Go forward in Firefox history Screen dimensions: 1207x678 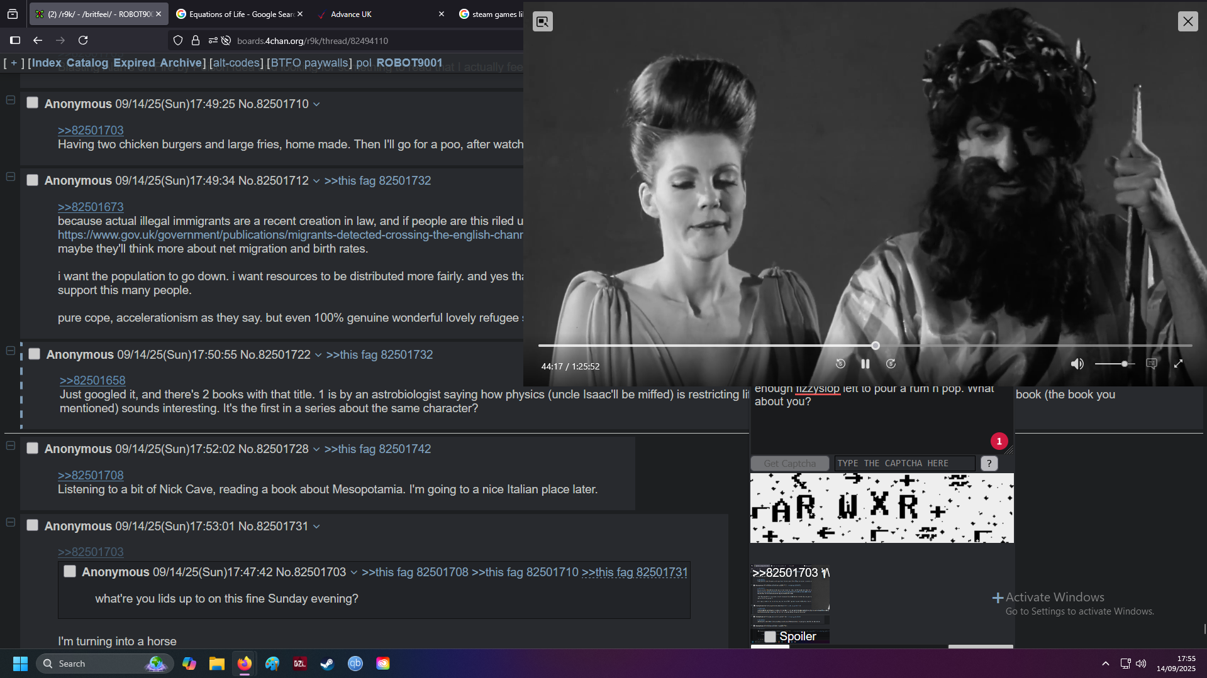60,40
